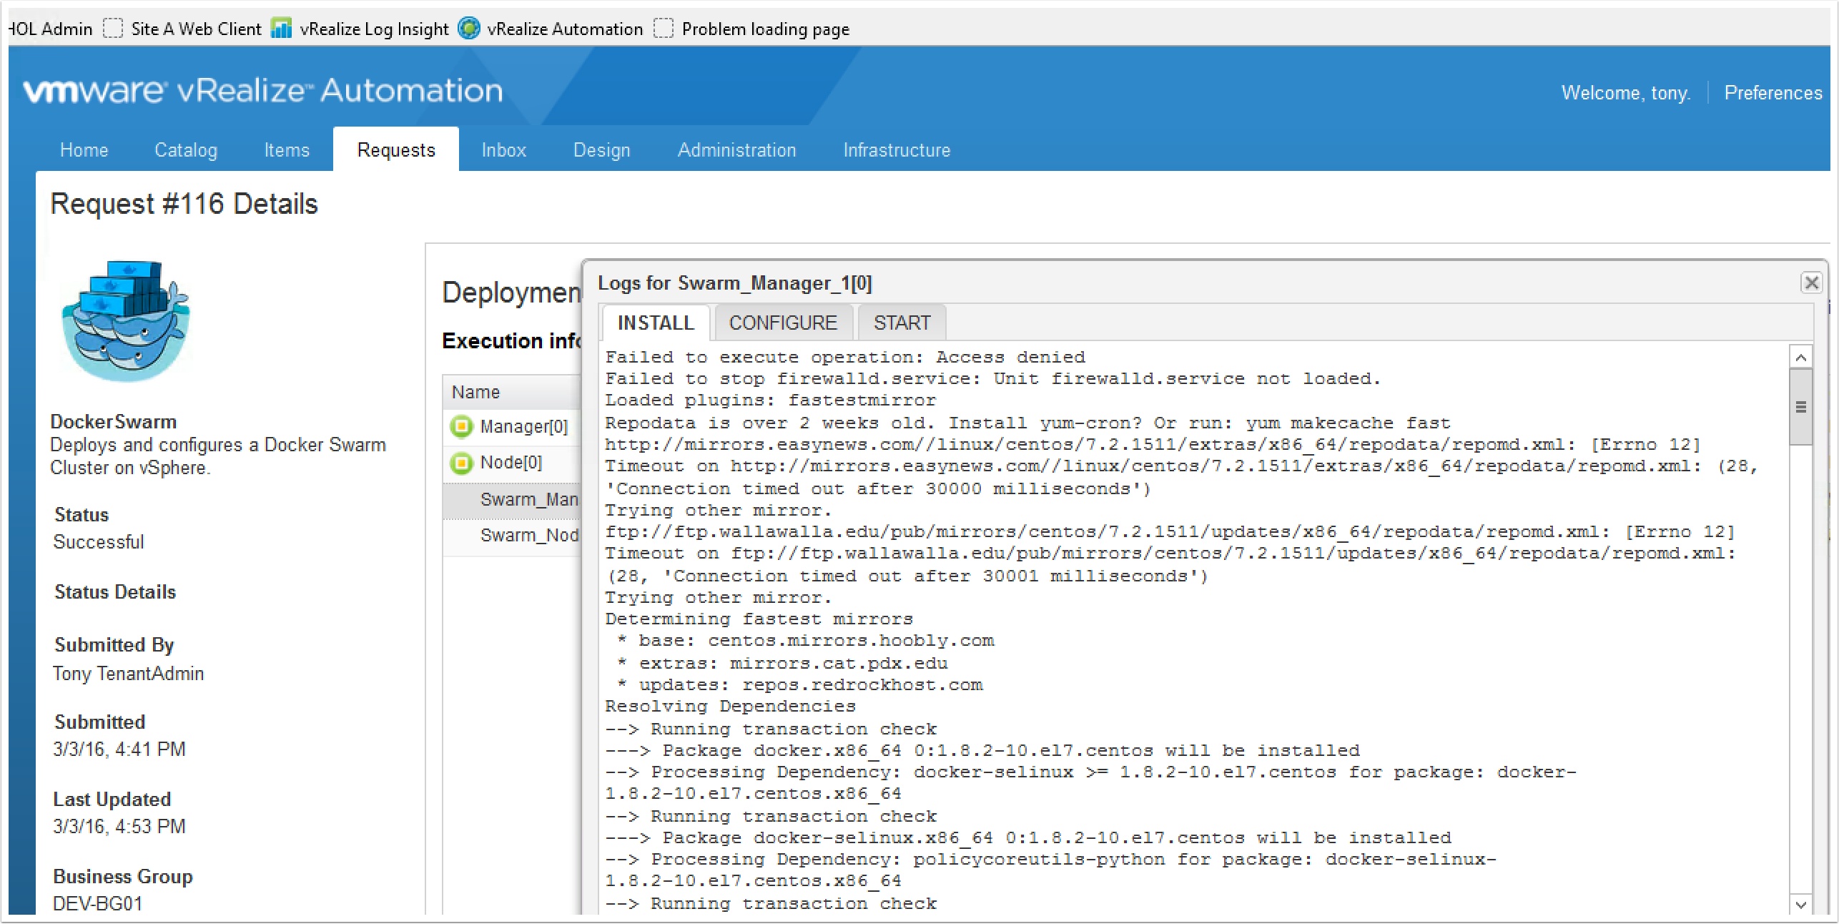Viewport: 1839px width, 924px height.
Task: Click the log scrollbar thumb
Action: 1801,407
